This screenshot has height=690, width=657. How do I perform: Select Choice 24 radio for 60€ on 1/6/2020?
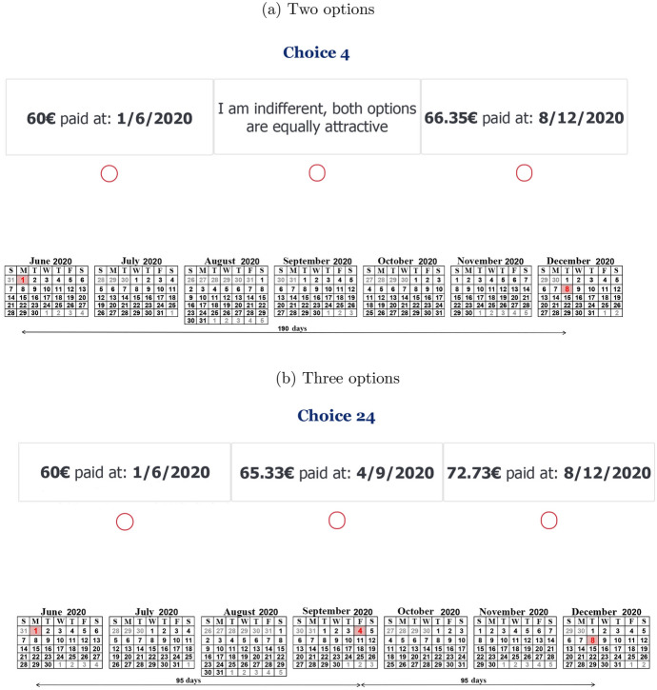[x=124, y=521]
